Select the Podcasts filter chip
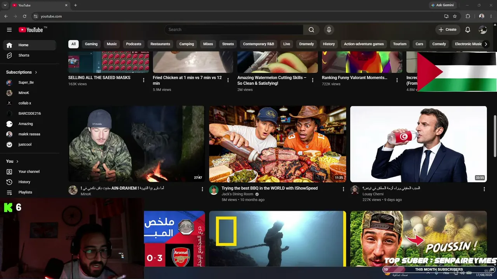The image size is (497, 279). pyautogui.click(x=134, y=44)
